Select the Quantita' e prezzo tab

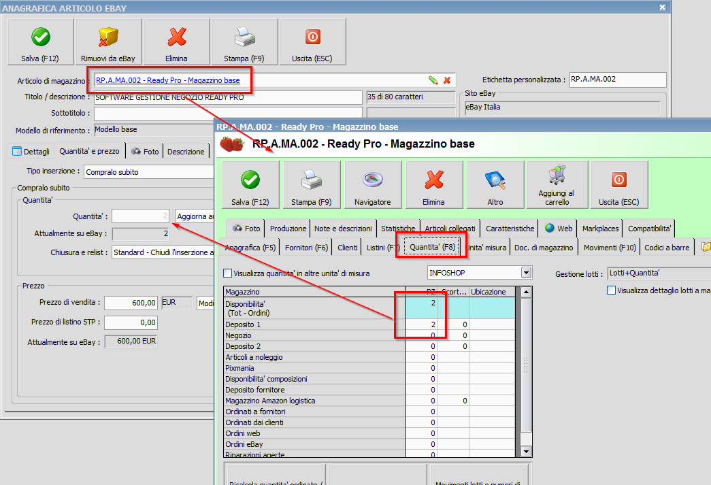89,151
